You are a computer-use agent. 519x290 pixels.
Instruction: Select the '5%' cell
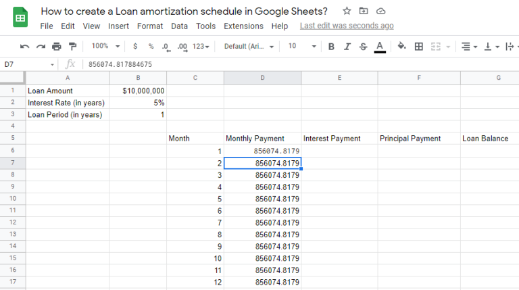click(138, 103)
